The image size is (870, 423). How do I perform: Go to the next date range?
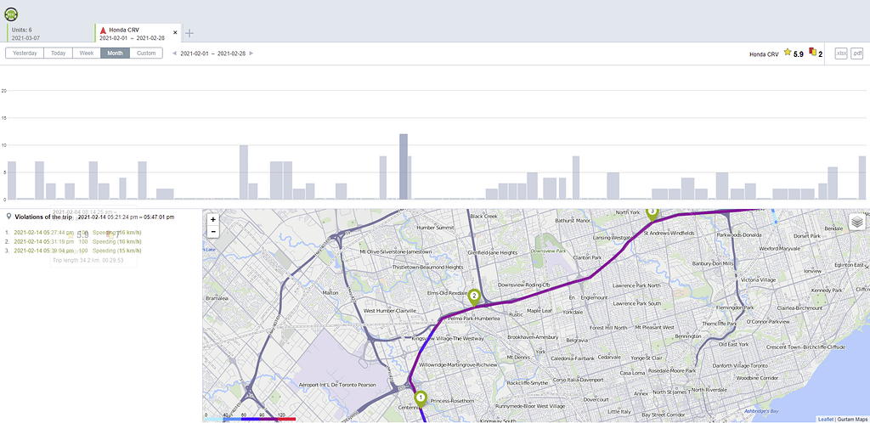click(x=251, y=54)
